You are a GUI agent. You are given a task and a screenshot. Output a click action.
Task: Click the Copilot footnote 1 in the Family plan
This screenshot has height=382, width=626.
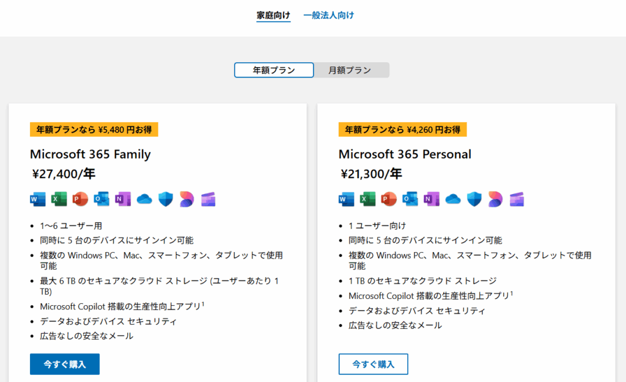pyautogui.click(x=203, y=305)
